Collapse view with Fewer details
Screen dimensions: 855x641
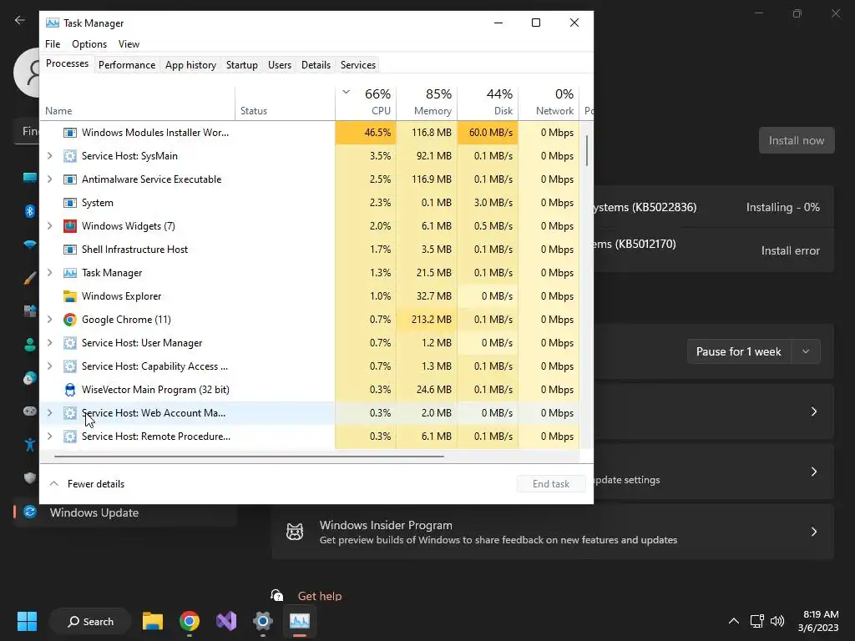[x=87, y=484]
